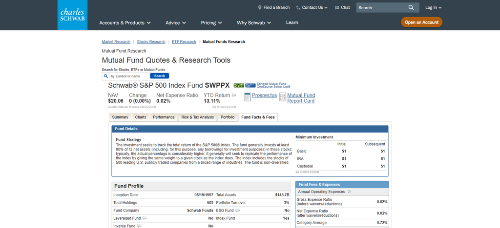The image size is (500, 228).
Task: Click the YTD Return tooltip bubble icon
Action: tap(234, 95)
